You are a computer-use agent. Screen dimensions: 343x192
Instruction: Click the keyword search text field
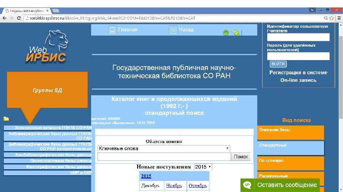pyautogui.click(x=164, y=156)
